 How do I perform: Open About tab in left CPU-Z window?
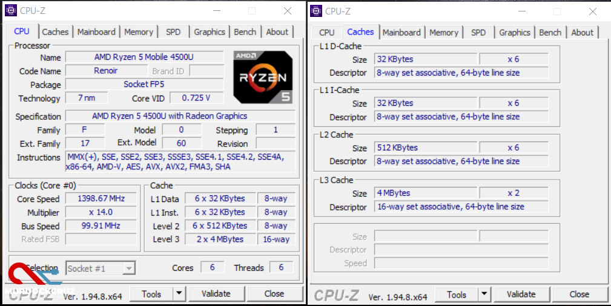[x=277, y=32]
